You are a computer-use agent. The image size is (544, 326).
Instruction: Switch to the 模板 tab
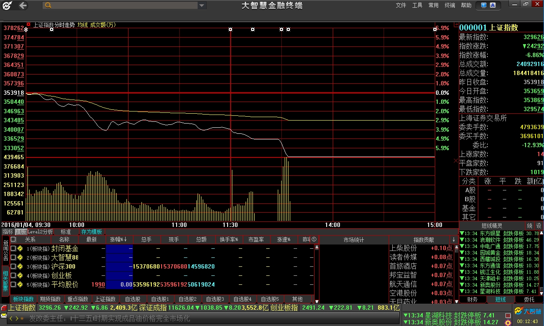click(21, 232)
